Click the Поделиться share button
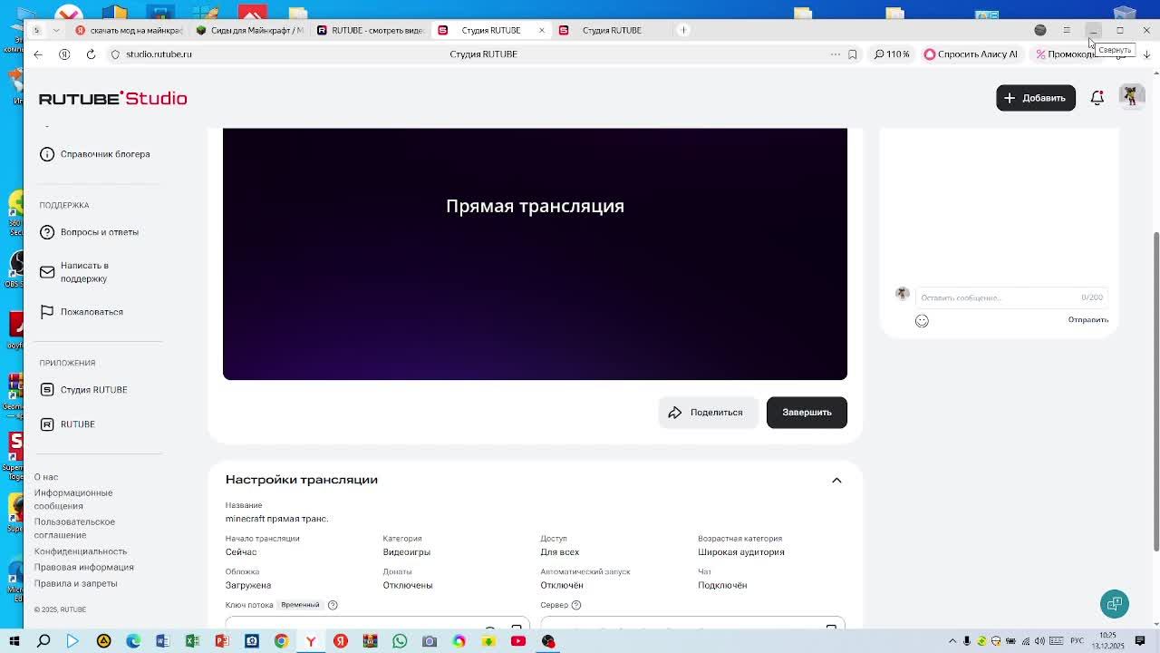This screenshot has width=1160, height=653. [707, 413]
